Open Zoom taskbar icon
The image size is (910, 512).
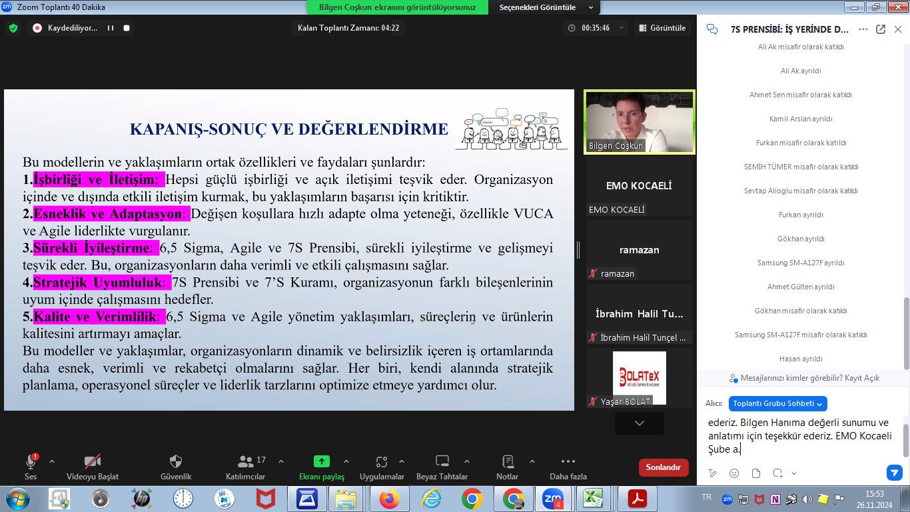[x=552, y=499]
